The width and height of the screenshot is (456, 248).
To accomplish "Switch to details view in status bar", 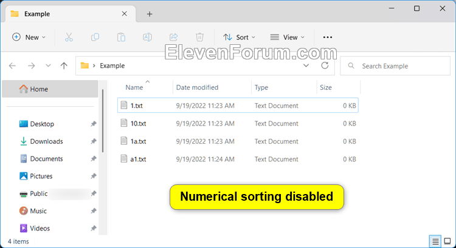I will pos(435,241).
